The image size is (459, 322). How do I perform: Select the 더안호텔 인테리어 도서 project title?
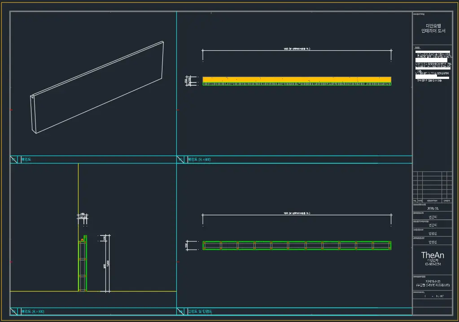pyautogui.click(x=433, y=28)
